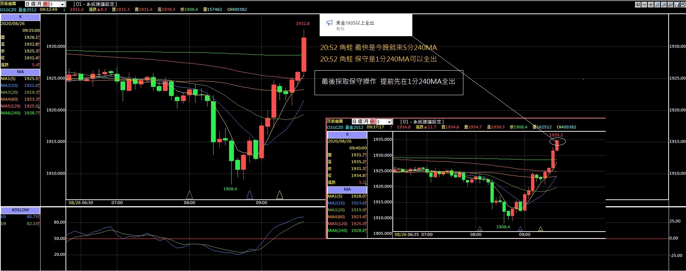Click the D9 82.33 indicator value
This screenshot has height=271, width=686.
pos(20,224)
